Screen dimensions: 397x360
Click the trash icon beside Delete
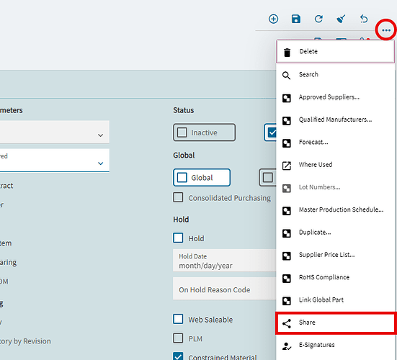coord(287,53)
